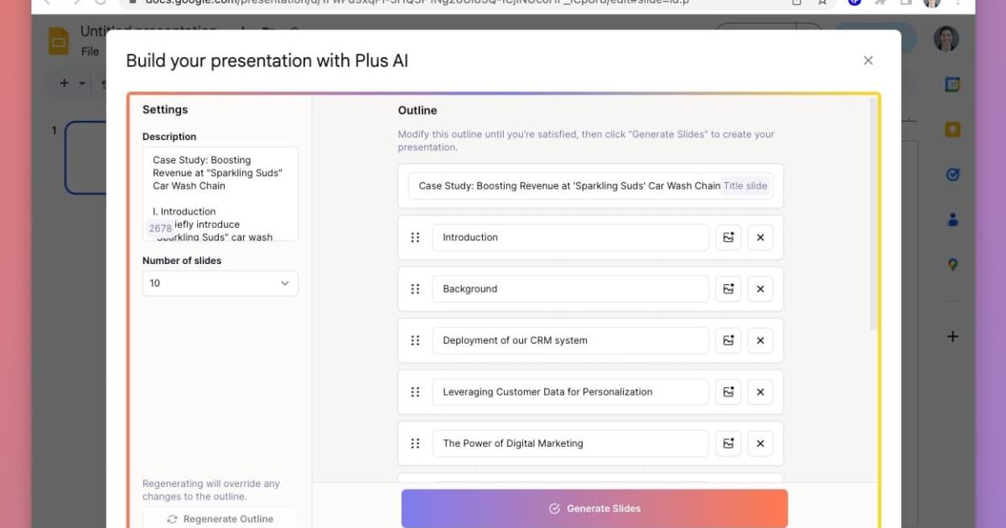This screenshot has width=1006, height=528.
Task: Delete the Power of Digital Marketing slide
Action: click(x=760, y=443)
